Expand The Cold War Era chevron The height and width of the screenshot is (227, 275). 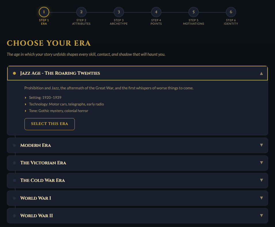(x=261, y=180)
